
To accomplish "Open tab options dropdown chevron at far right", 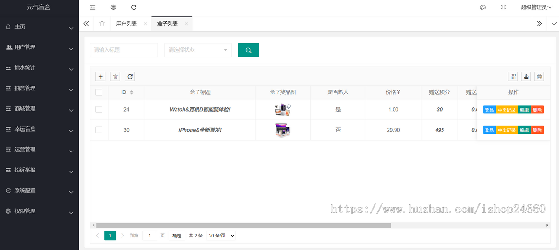I will tap(554, 24).
